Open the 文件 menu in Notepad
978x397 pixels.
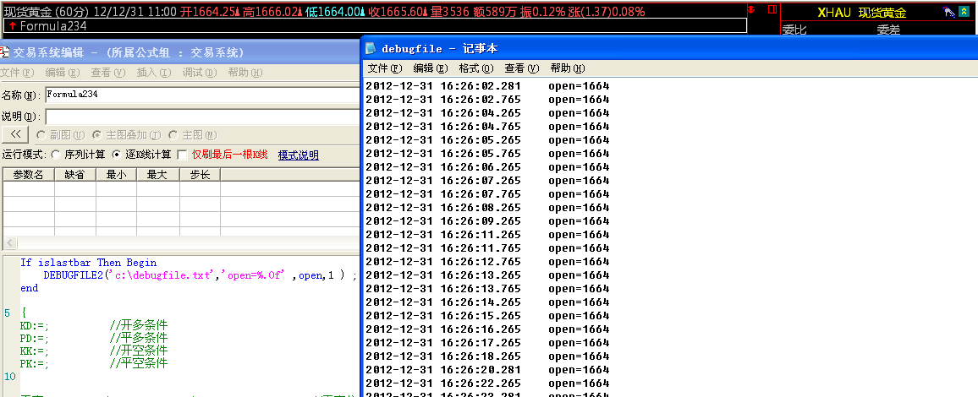(384, 68)
